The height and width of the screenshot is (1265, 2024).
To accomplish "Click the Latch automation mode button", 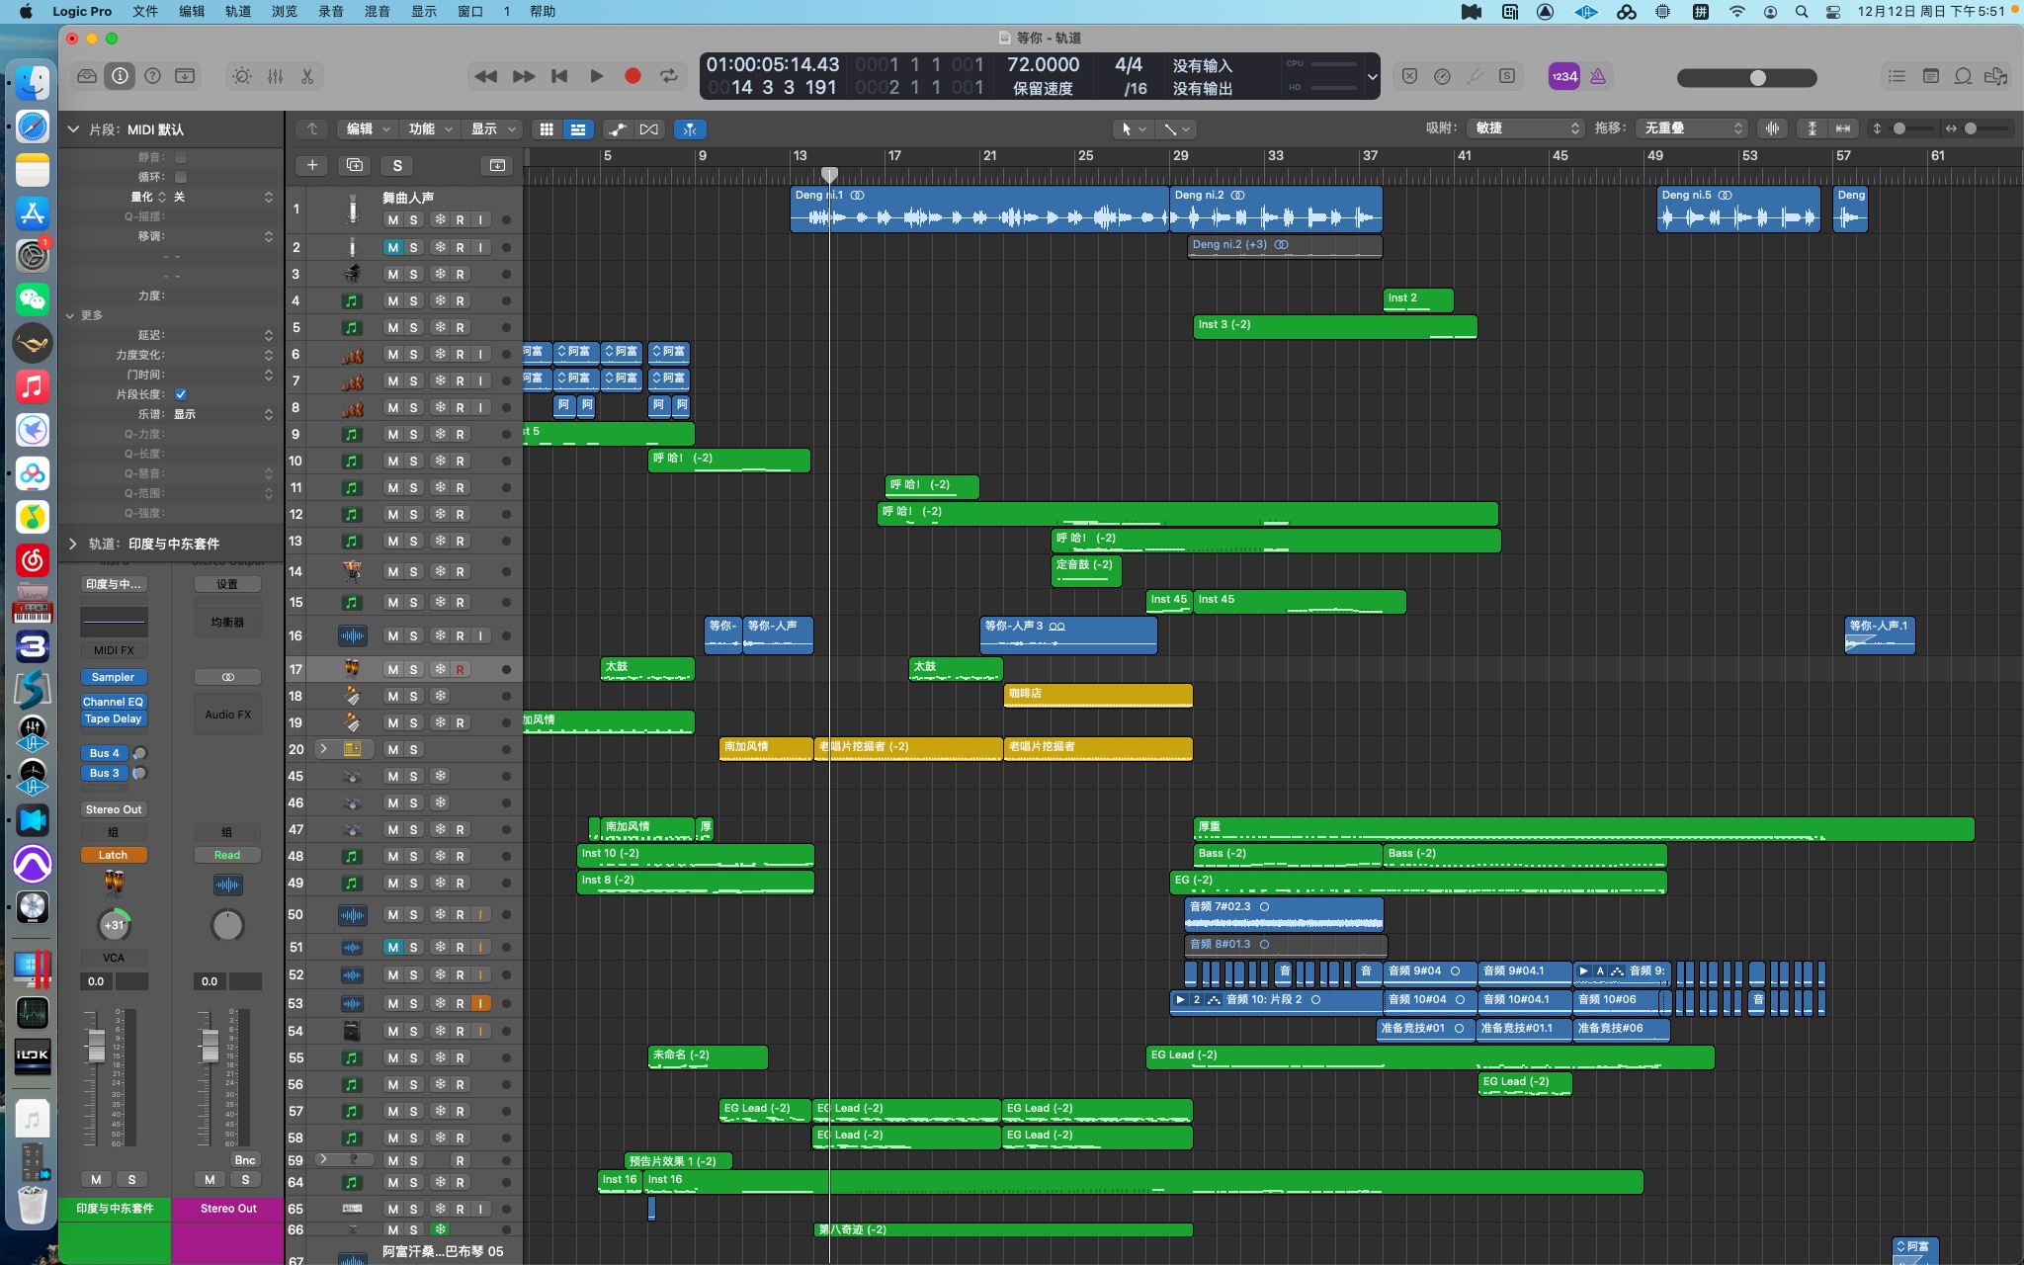I will 114,855.
